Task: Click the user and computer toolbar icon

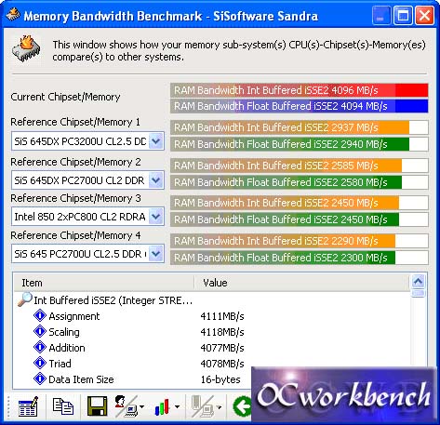Action: pos(128,406)
